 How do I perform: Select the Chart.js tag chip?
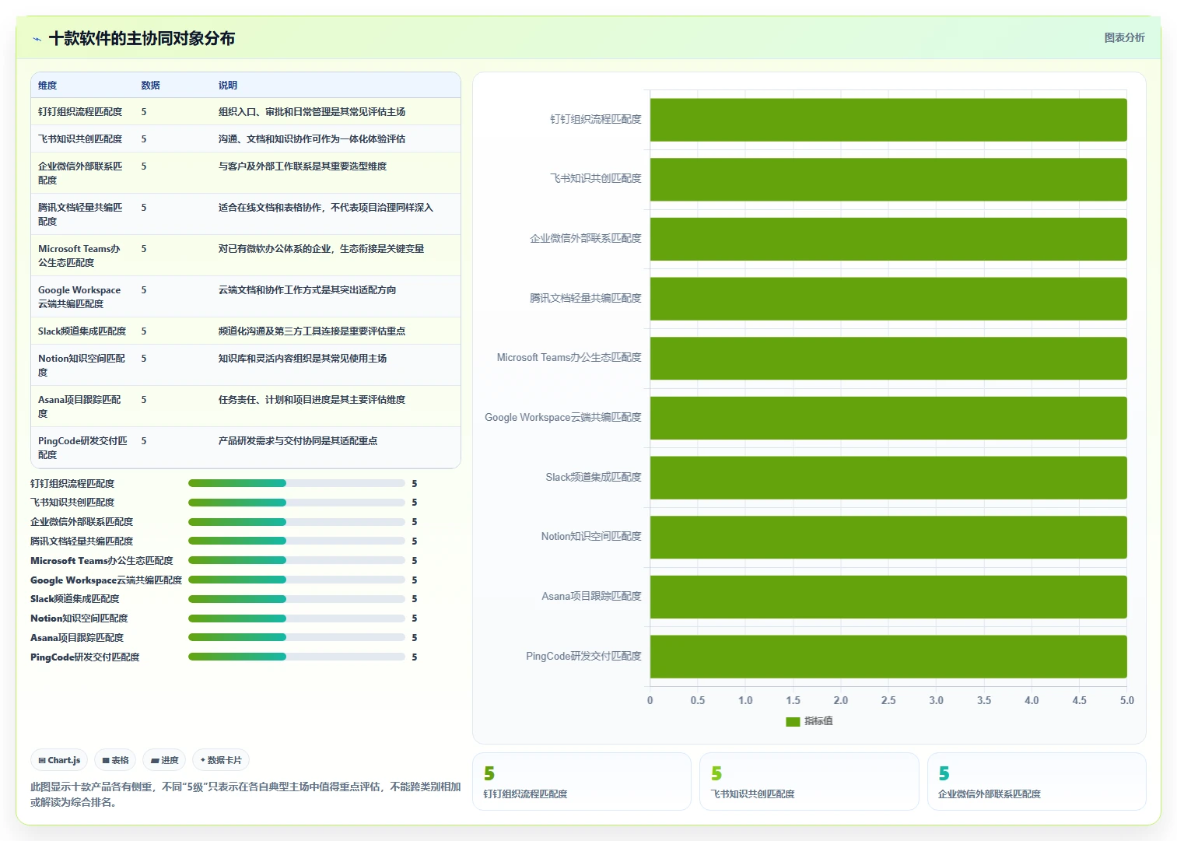point(59,760)
